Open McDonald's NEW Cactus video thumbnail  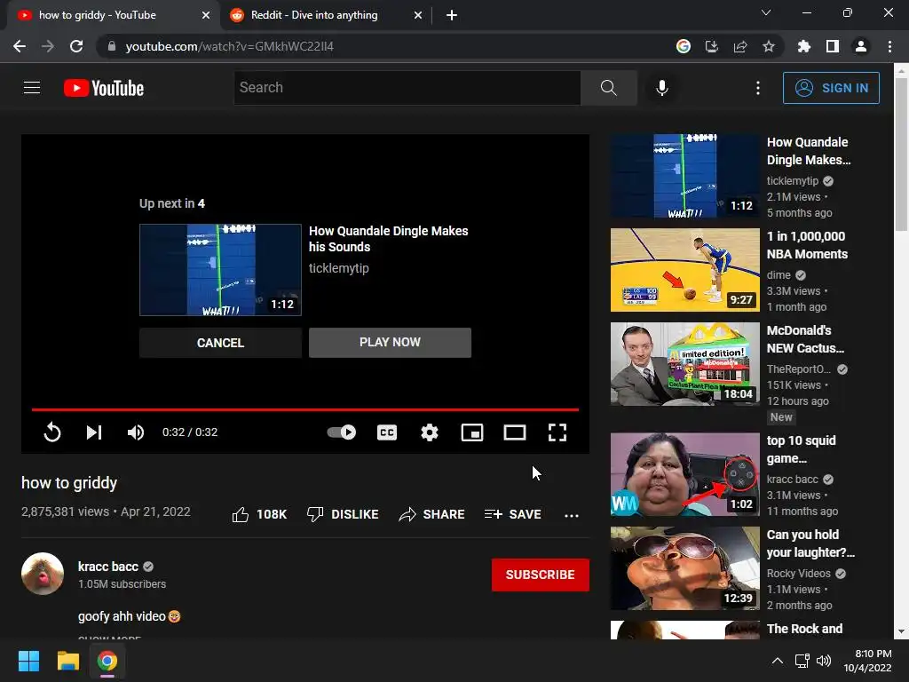click(x=684, y=364)
